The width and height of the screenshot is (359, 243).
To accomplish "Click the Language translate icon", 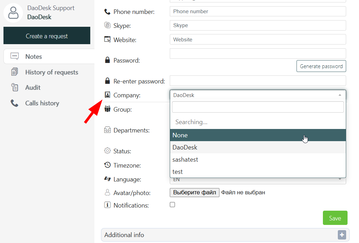I will pos(107,179).
